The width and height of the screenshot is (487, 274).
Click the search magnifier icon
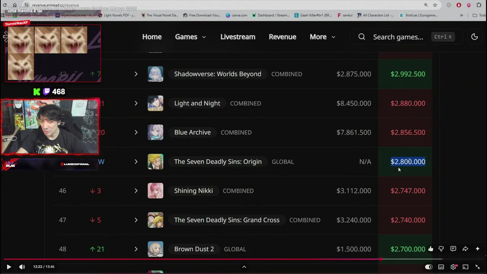coord(362,37)
